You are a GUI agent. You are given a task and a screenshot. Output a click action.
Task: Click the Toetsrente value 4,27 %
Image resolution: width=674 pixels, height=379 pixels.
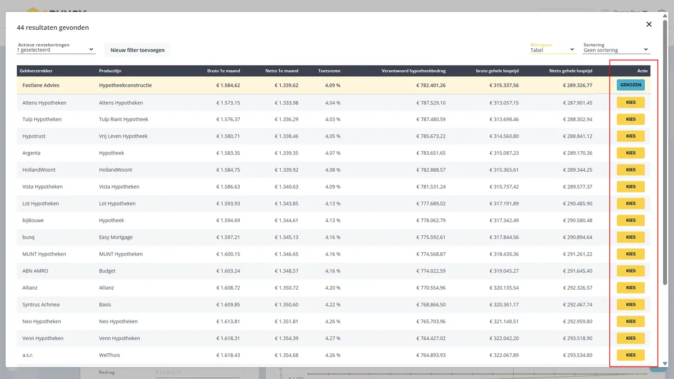click(x=333, y=338)
